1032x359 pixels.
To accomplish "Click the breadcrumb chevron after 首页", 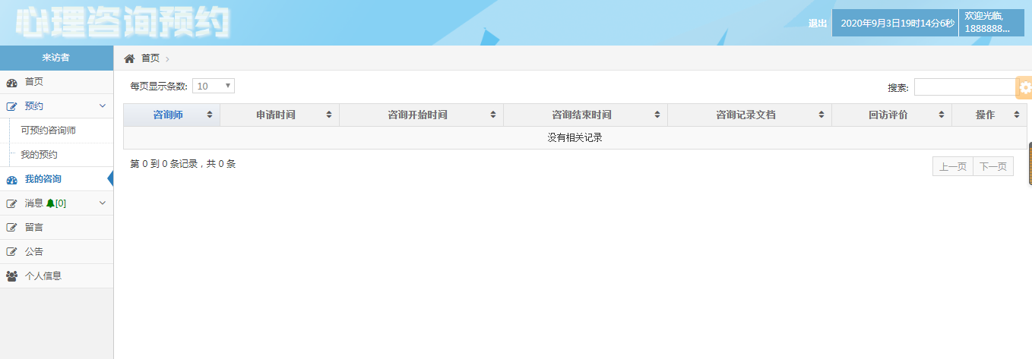I will (167, 59).
